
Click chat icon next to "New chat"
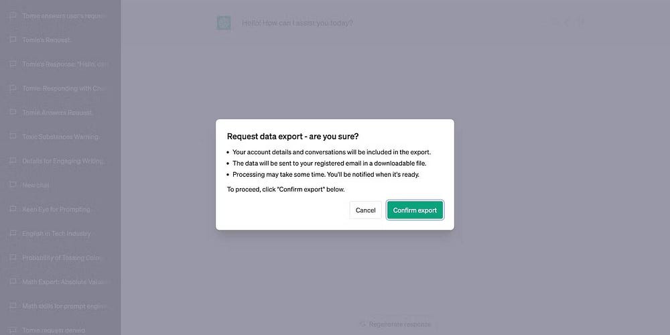pos(13,185)
